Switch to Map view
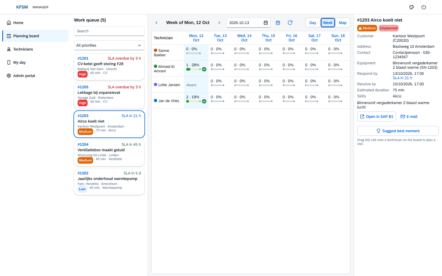Image resolution: width=442 pixels, height=276 pixels. click(x=343, y=23)
